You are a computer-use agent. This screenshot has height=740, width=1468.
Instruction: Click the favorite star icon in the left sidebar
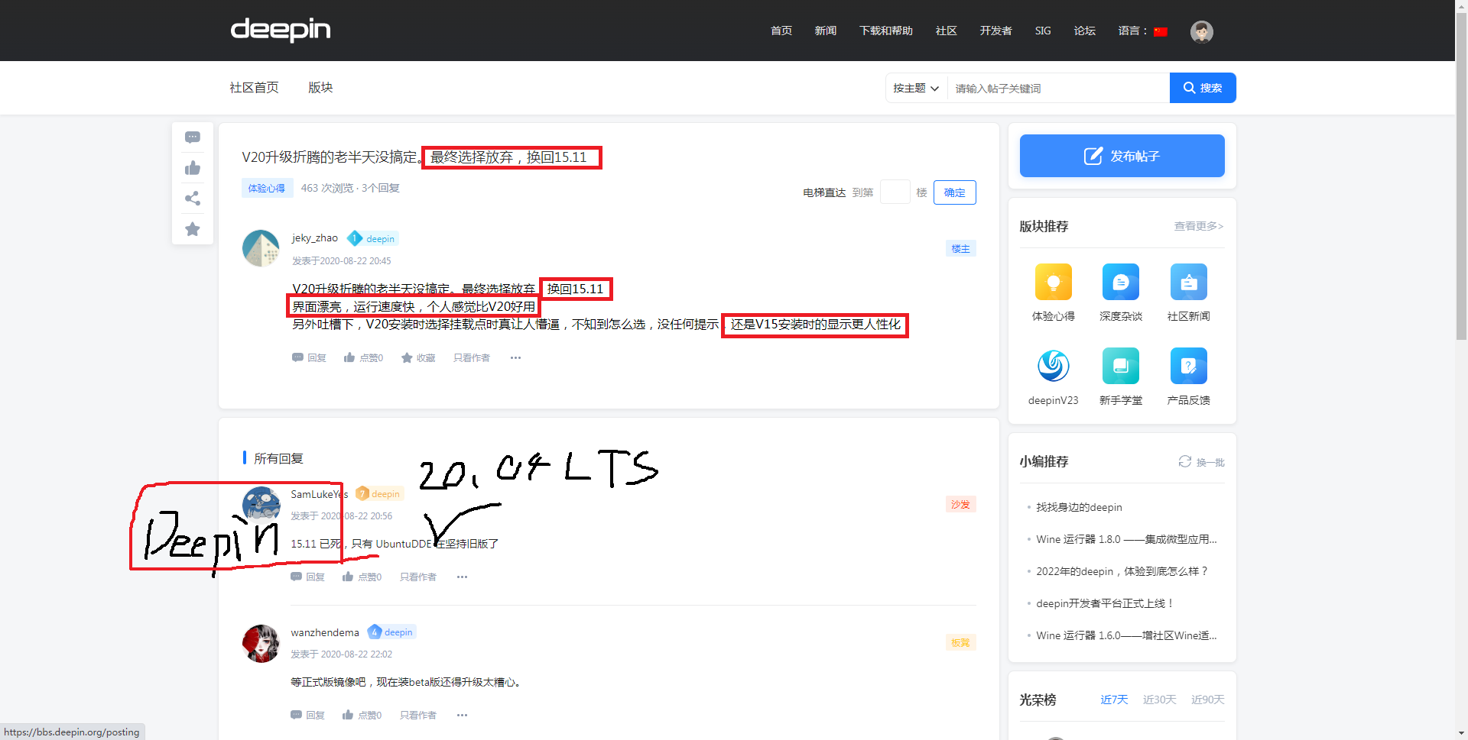pos(192,229)
